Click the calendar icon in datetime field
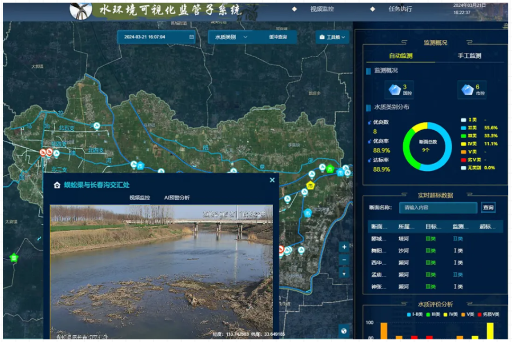512x342 pixels. pyautogui.click(x=192, y=37)
